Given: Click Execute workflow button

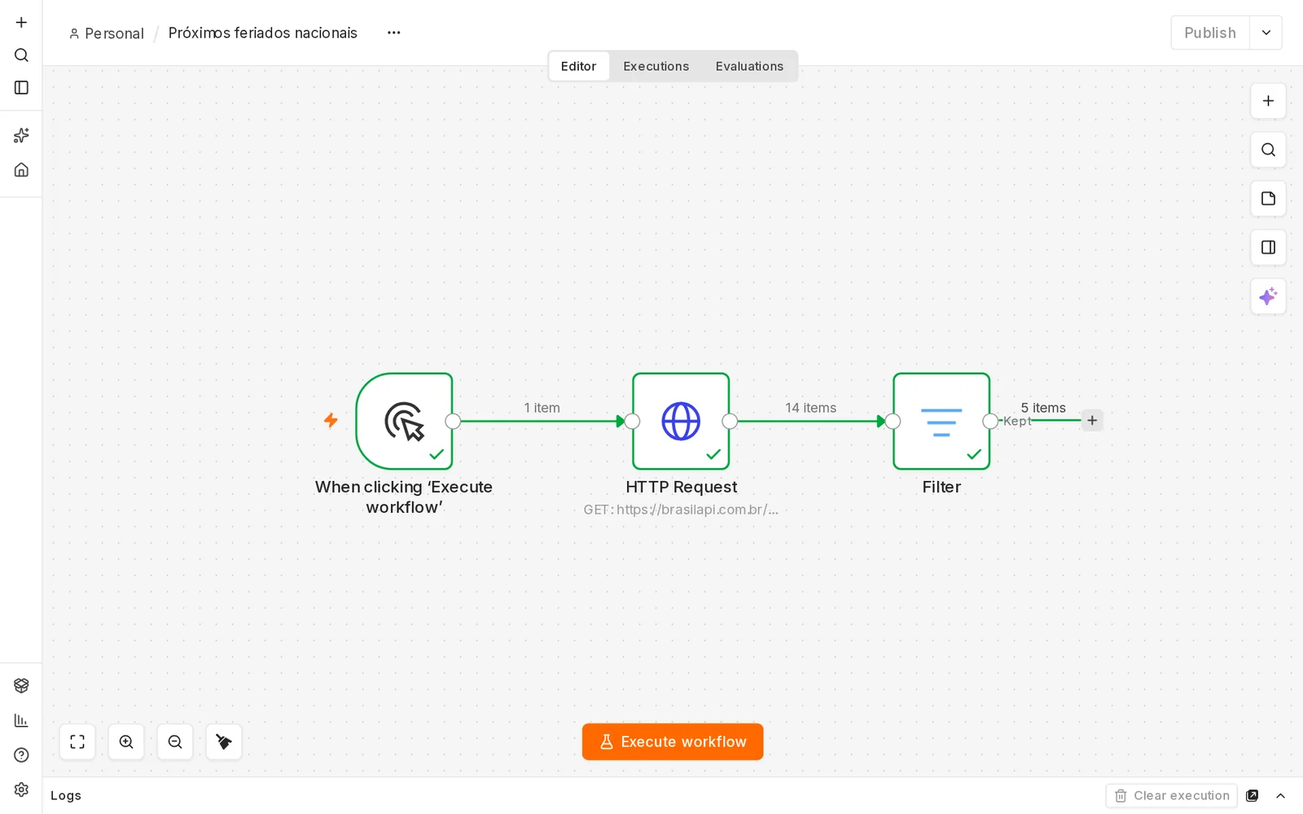Looking at the screenshot, I should point(673,742).
